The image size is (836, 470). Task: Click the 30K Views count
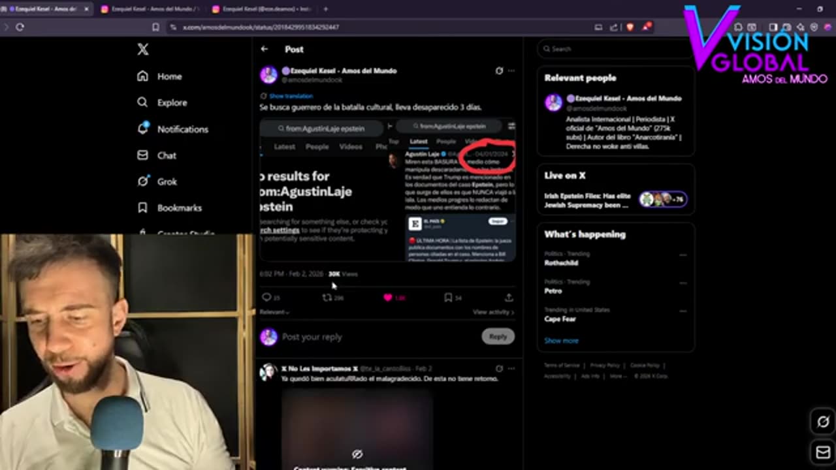tap(343, 274)
